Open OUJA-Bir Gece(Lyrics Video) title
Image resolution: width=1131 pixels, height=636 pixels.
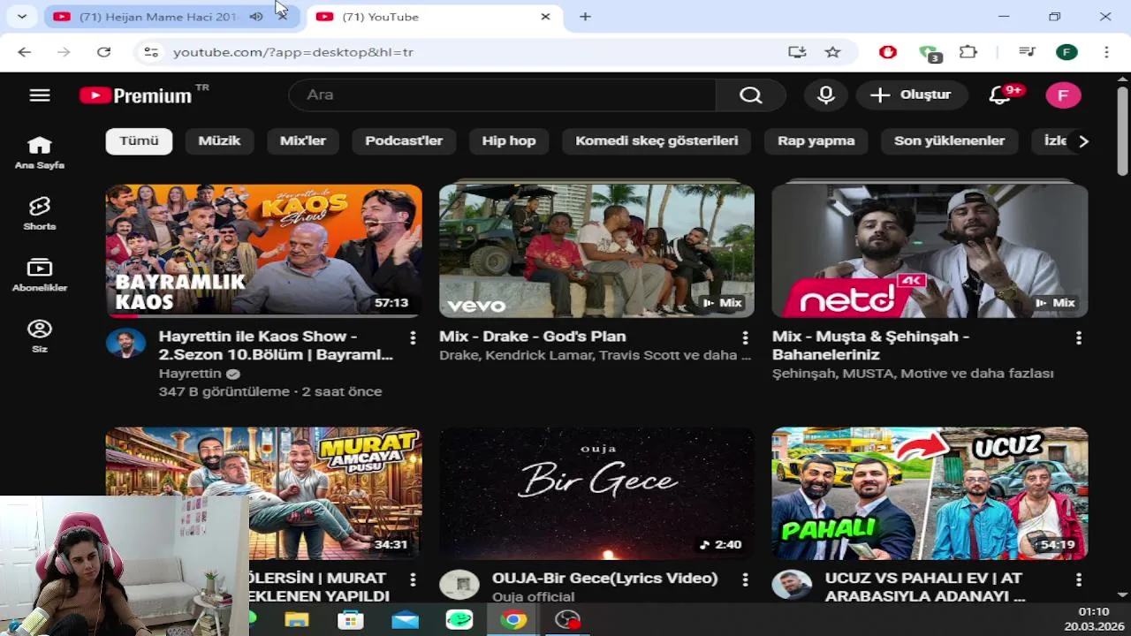click(604, 579)
